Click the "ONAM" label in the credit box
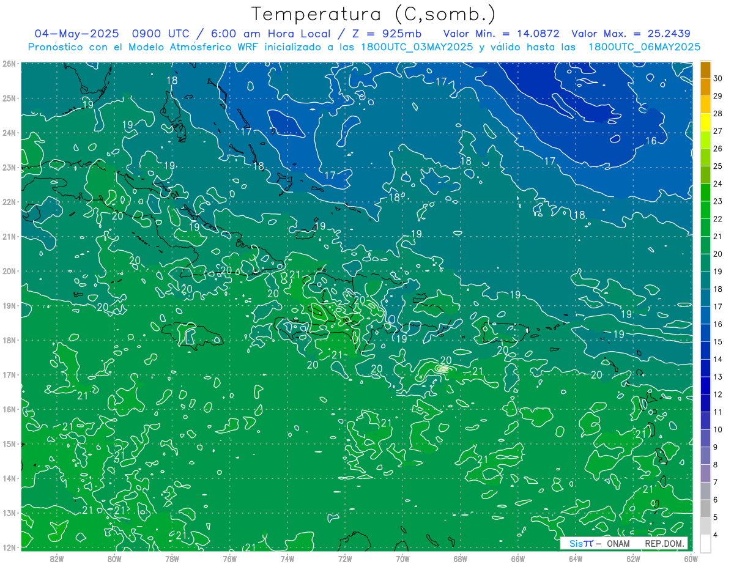The image size is (734, 567). [619, 543]
